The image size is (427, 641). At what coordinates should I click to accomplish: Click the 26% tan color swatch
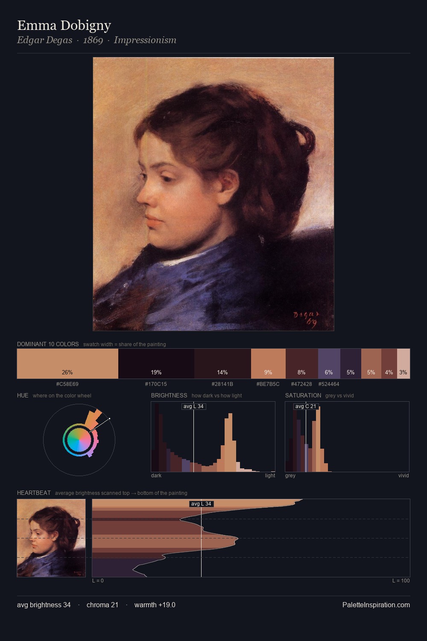click(67, 364)
